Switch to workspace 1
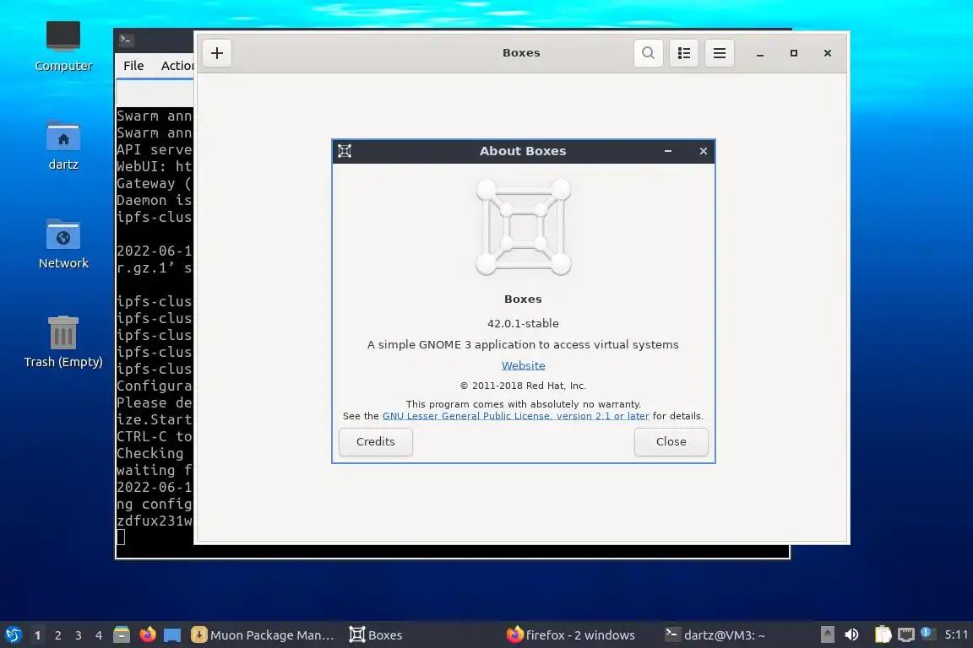The width and height of the screenshot is (973, 648). point(38,635)
